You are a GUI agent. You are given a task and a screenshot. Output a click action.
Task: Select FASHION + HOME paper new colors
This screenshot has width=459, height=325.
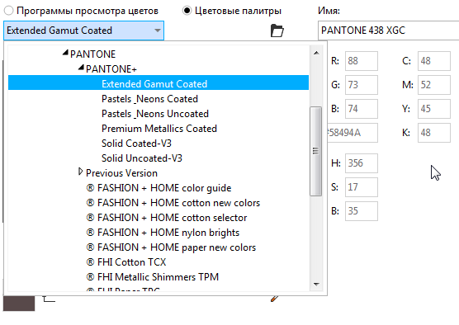pyautogui.click(x=171, y=247)
